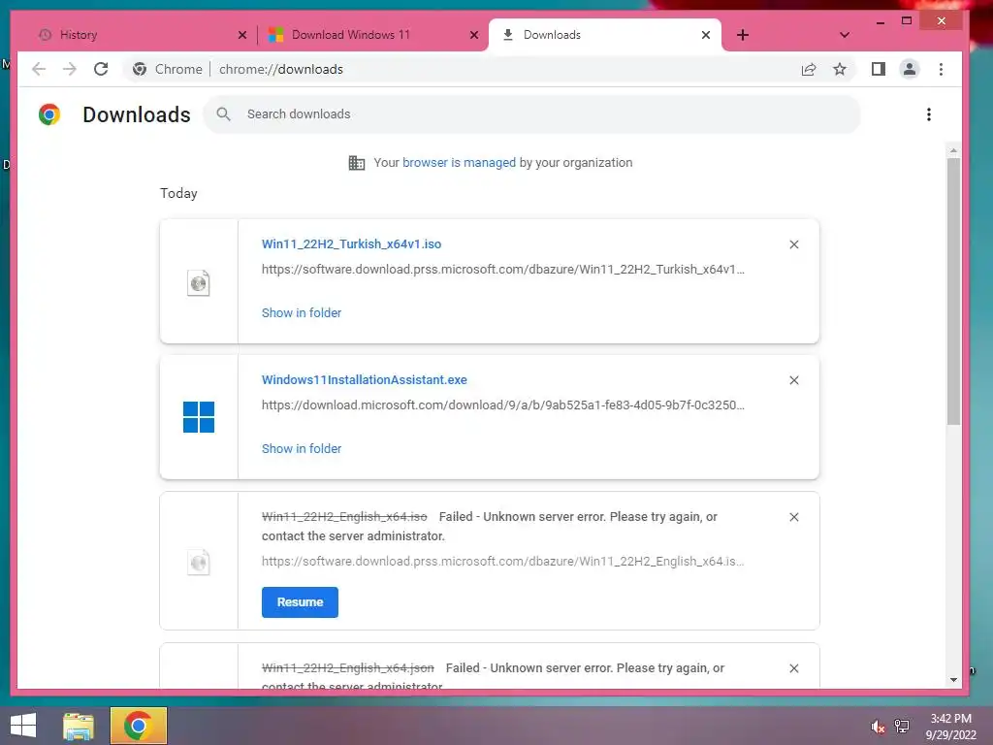Screen dimensions: 993x745
Task: Click the search magnifier icon
Action: pyautogui.click(x=223, y=114)
